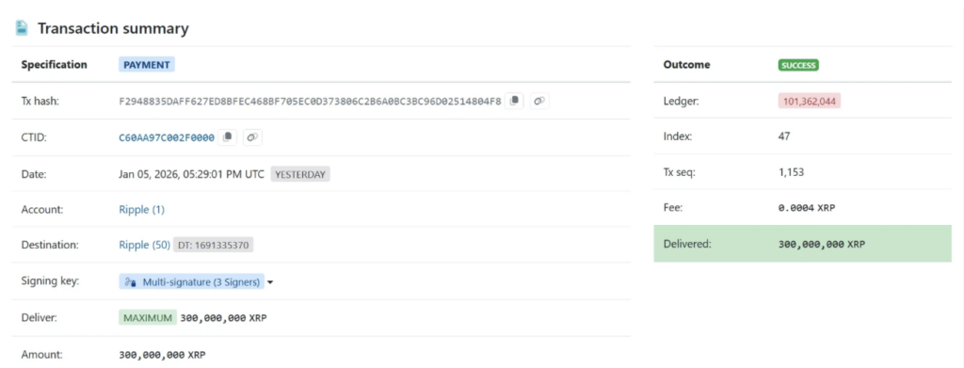Viewport: 964px width, 368px height.
Task: Open the Multi-signature (3 Signers) badge
Action: [x=191, y=282]
